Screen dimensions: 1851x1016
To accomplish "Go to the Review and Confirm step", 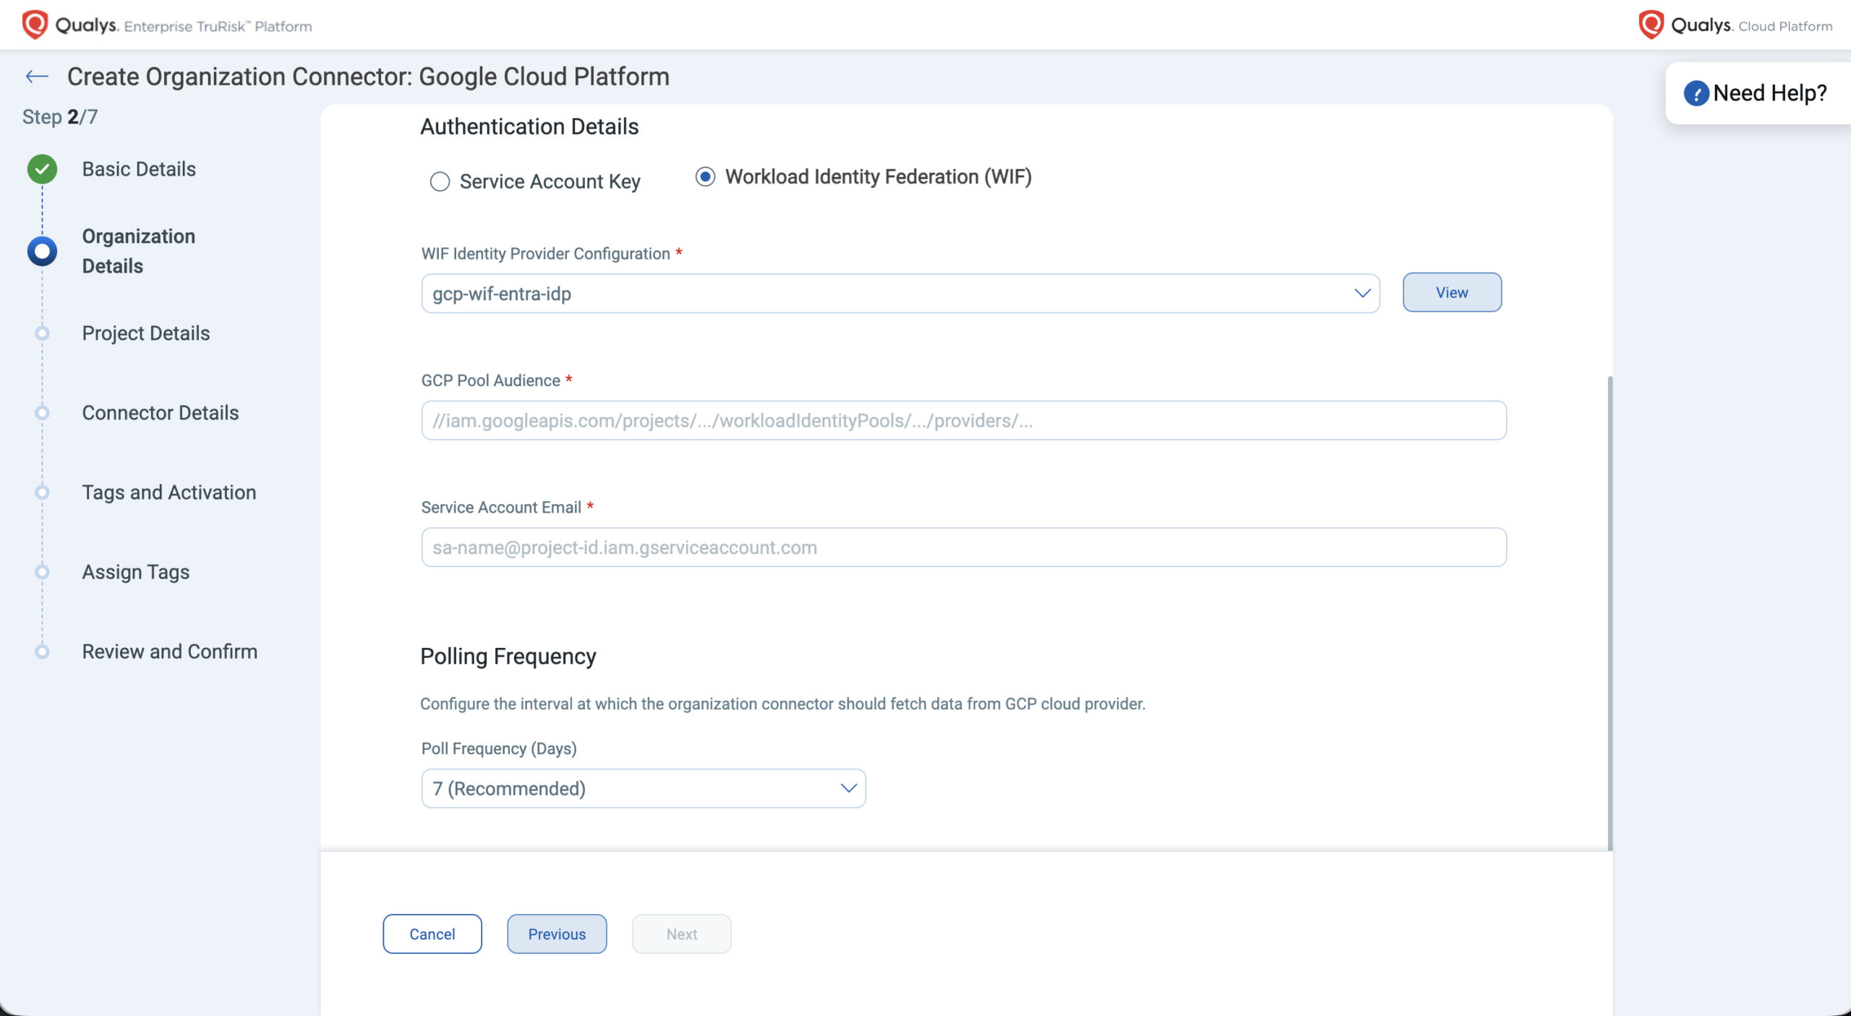I will tap(170, 652).
